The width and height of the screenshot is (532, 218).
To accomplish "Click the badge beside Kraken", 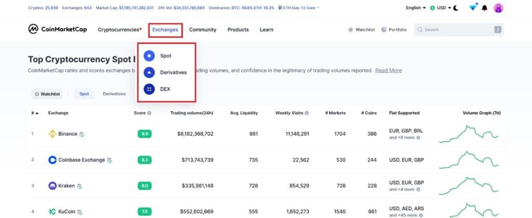I will coord(79,186).
